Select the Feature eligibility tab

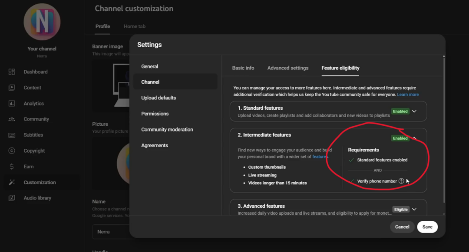340,68
